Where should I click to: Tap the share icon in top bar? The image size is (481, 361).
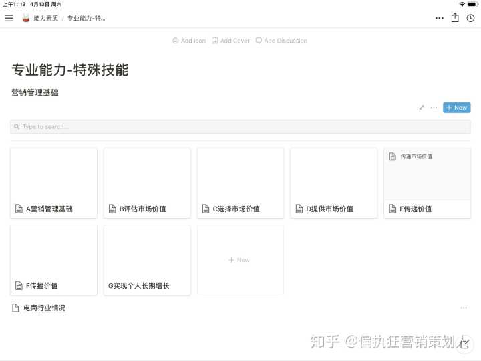455,18
